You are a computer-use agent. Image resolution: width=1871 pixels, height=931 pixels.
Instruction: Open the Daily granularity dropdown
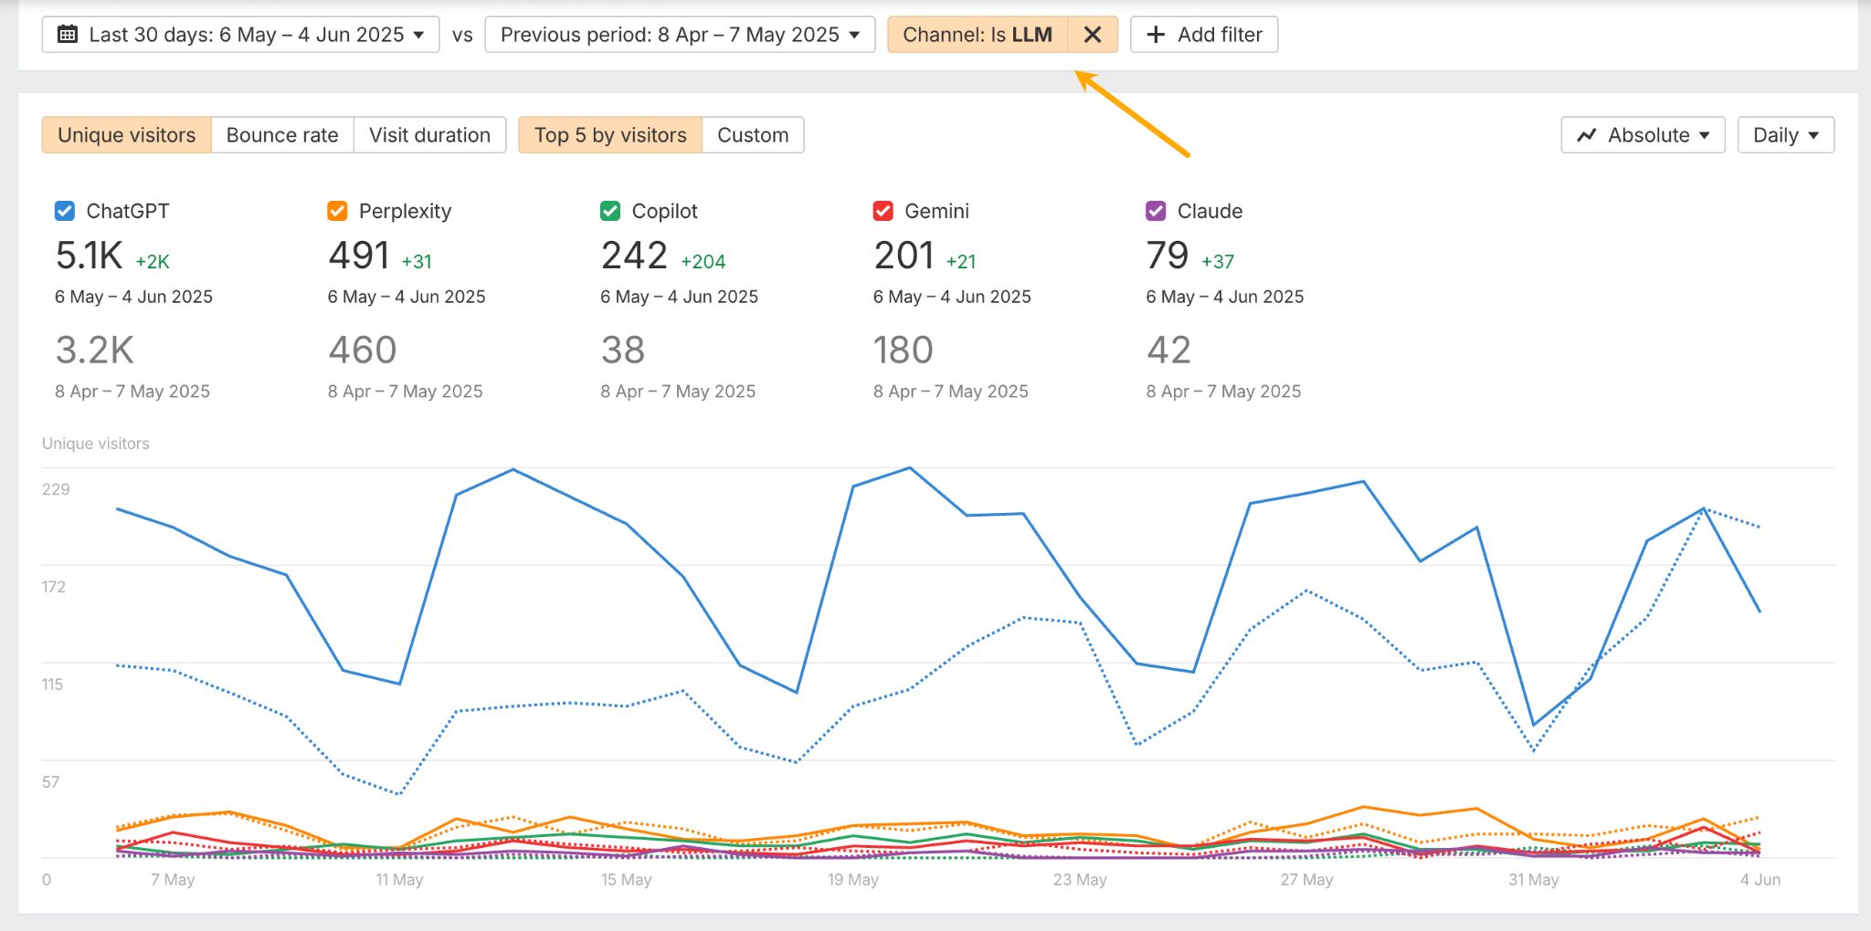(x=1784, y=134)
